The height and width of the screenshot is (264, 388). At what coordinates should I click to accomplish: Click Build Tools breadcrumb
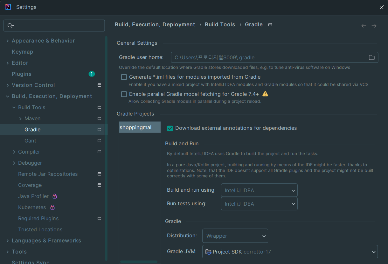tap(220, 25)
